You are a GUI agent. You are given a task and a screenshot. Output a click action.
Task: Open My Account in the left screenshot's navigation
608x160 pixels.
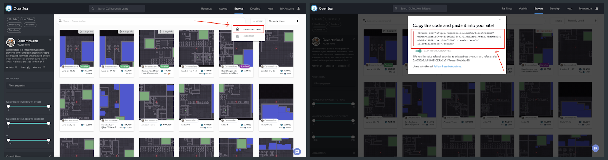[287, 8]
